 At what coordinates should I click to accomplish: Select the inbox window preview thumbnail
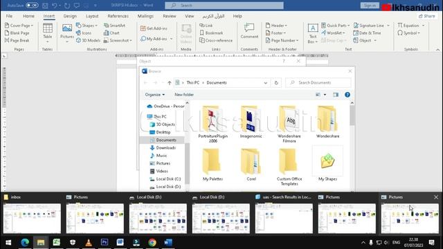click(x=32, y=219)
